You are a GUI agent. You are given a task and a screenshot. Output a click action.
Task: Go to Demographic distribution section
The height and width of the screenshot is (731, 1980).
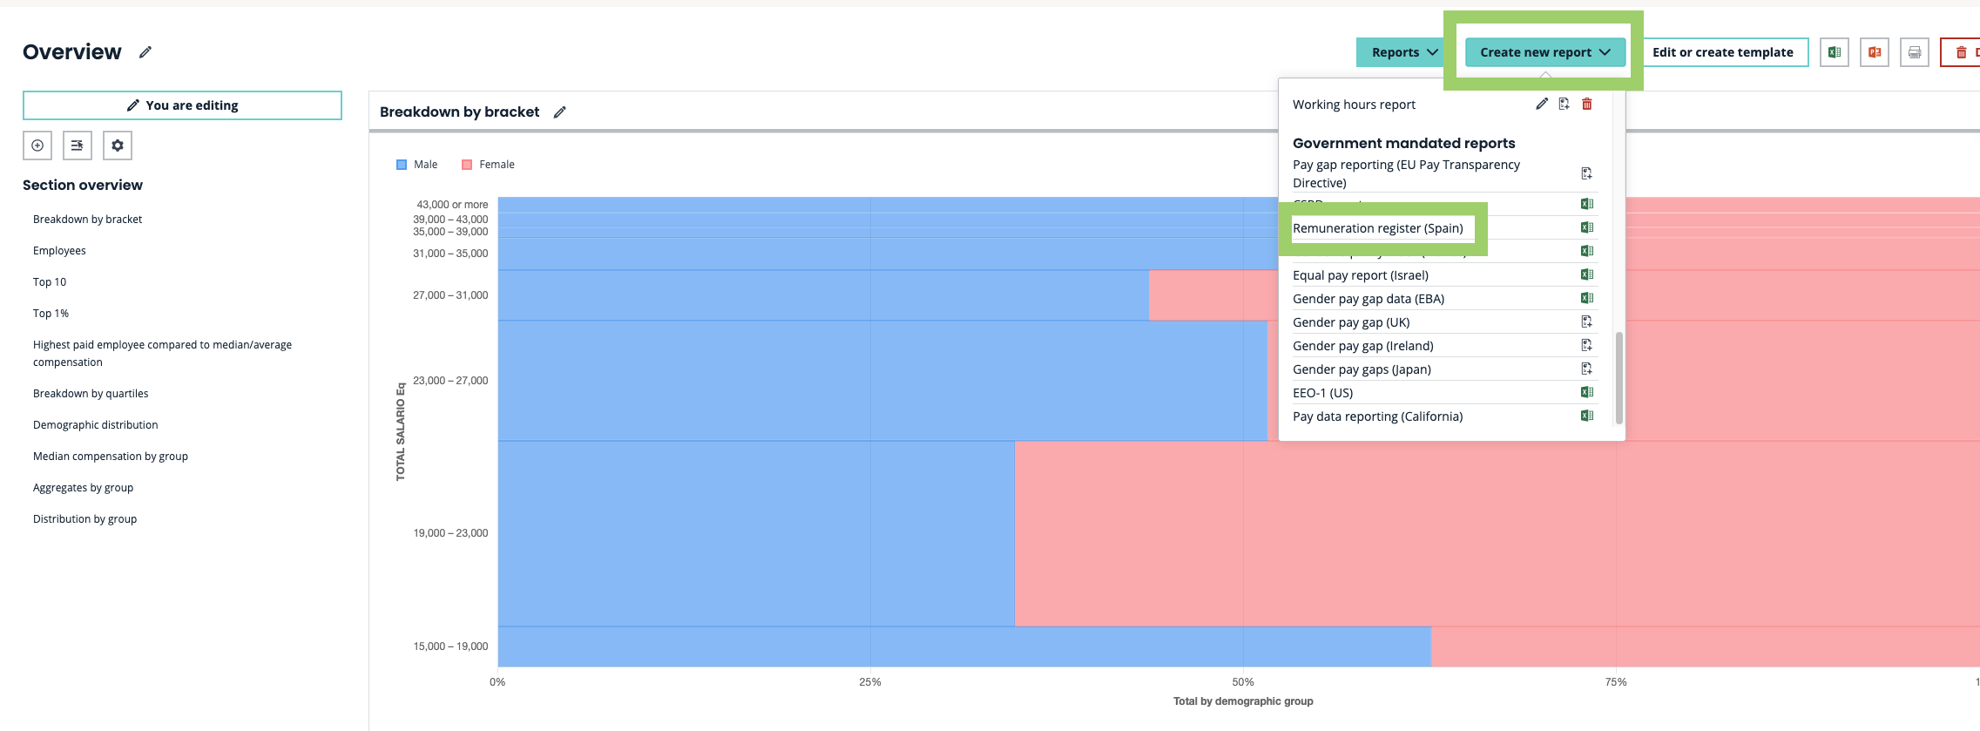coord(96,425)
